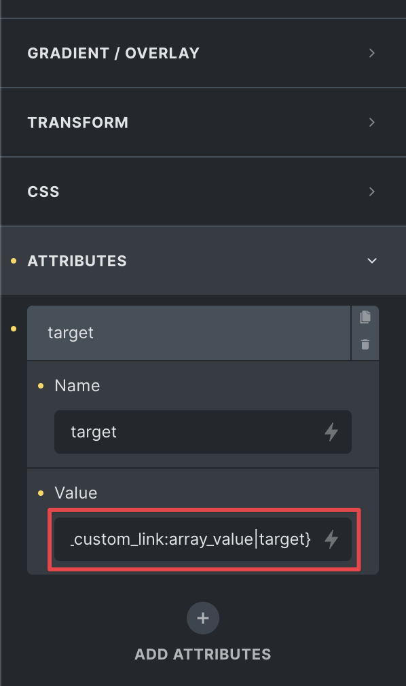The height and width of the screenshot is (686, 406).
Task: Collapse Attributes section with down chevron
Action: [372, 261]
